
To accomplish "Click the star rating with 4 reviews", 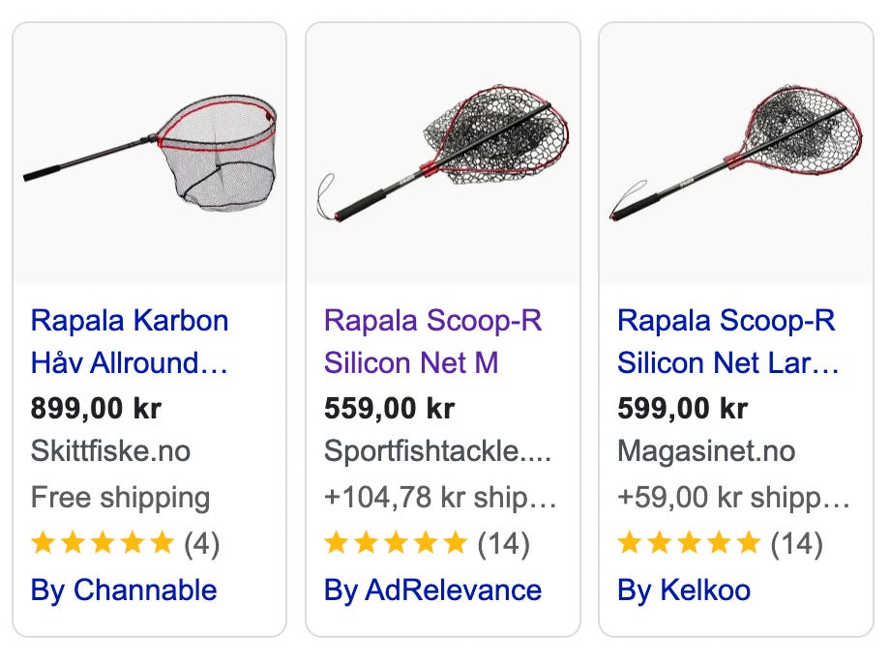I will tap(125, 543).
